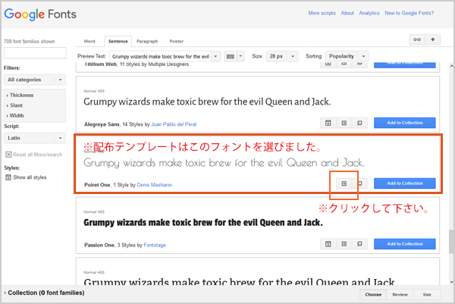
Task: Pop-out icon for Alegreya Sans
Action: pos(359,123)
